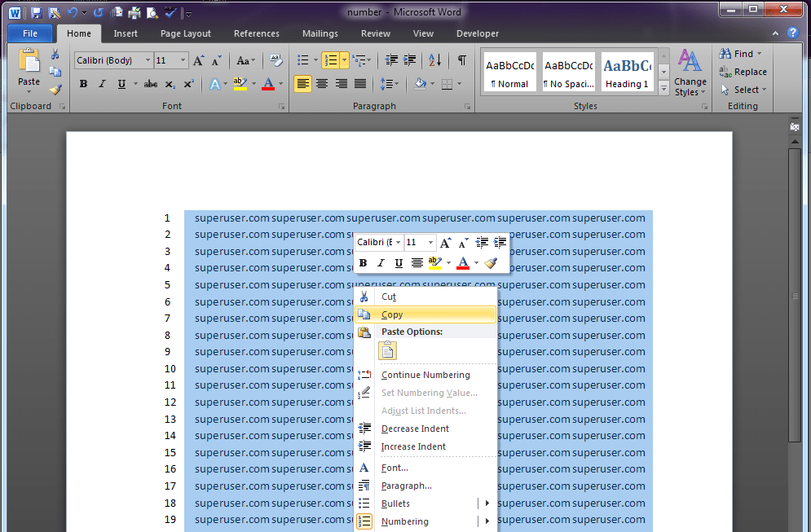Viewport: 811px width, 532px height.
Task: Click the Subscript icon
Action: point(169,83)
